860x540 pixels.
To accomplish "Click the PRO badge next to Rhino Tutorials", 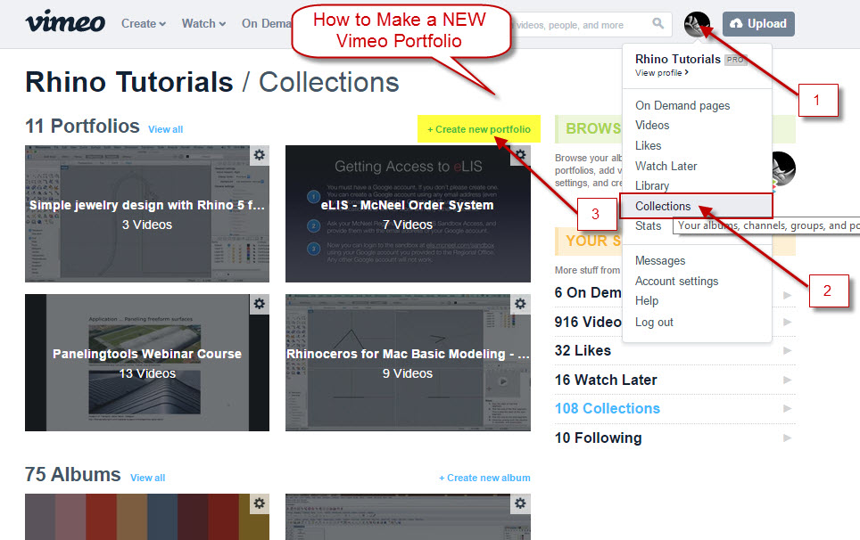I will (735, 60).
